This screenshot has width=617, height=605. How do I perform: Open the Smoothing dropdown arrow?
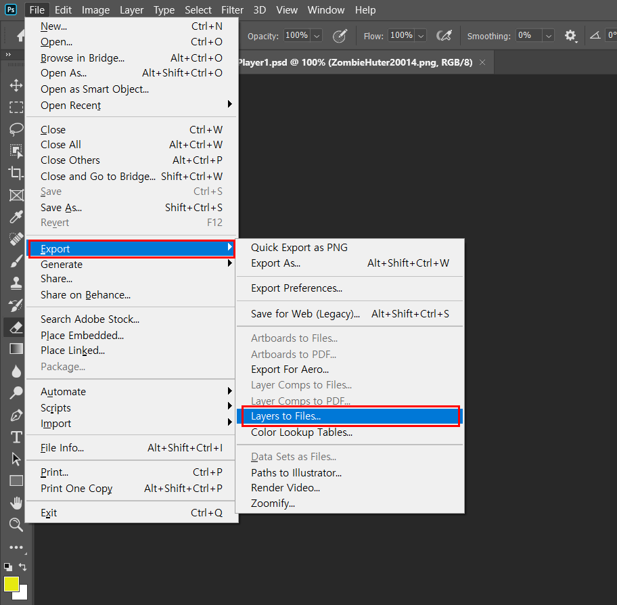click(549, 37)
